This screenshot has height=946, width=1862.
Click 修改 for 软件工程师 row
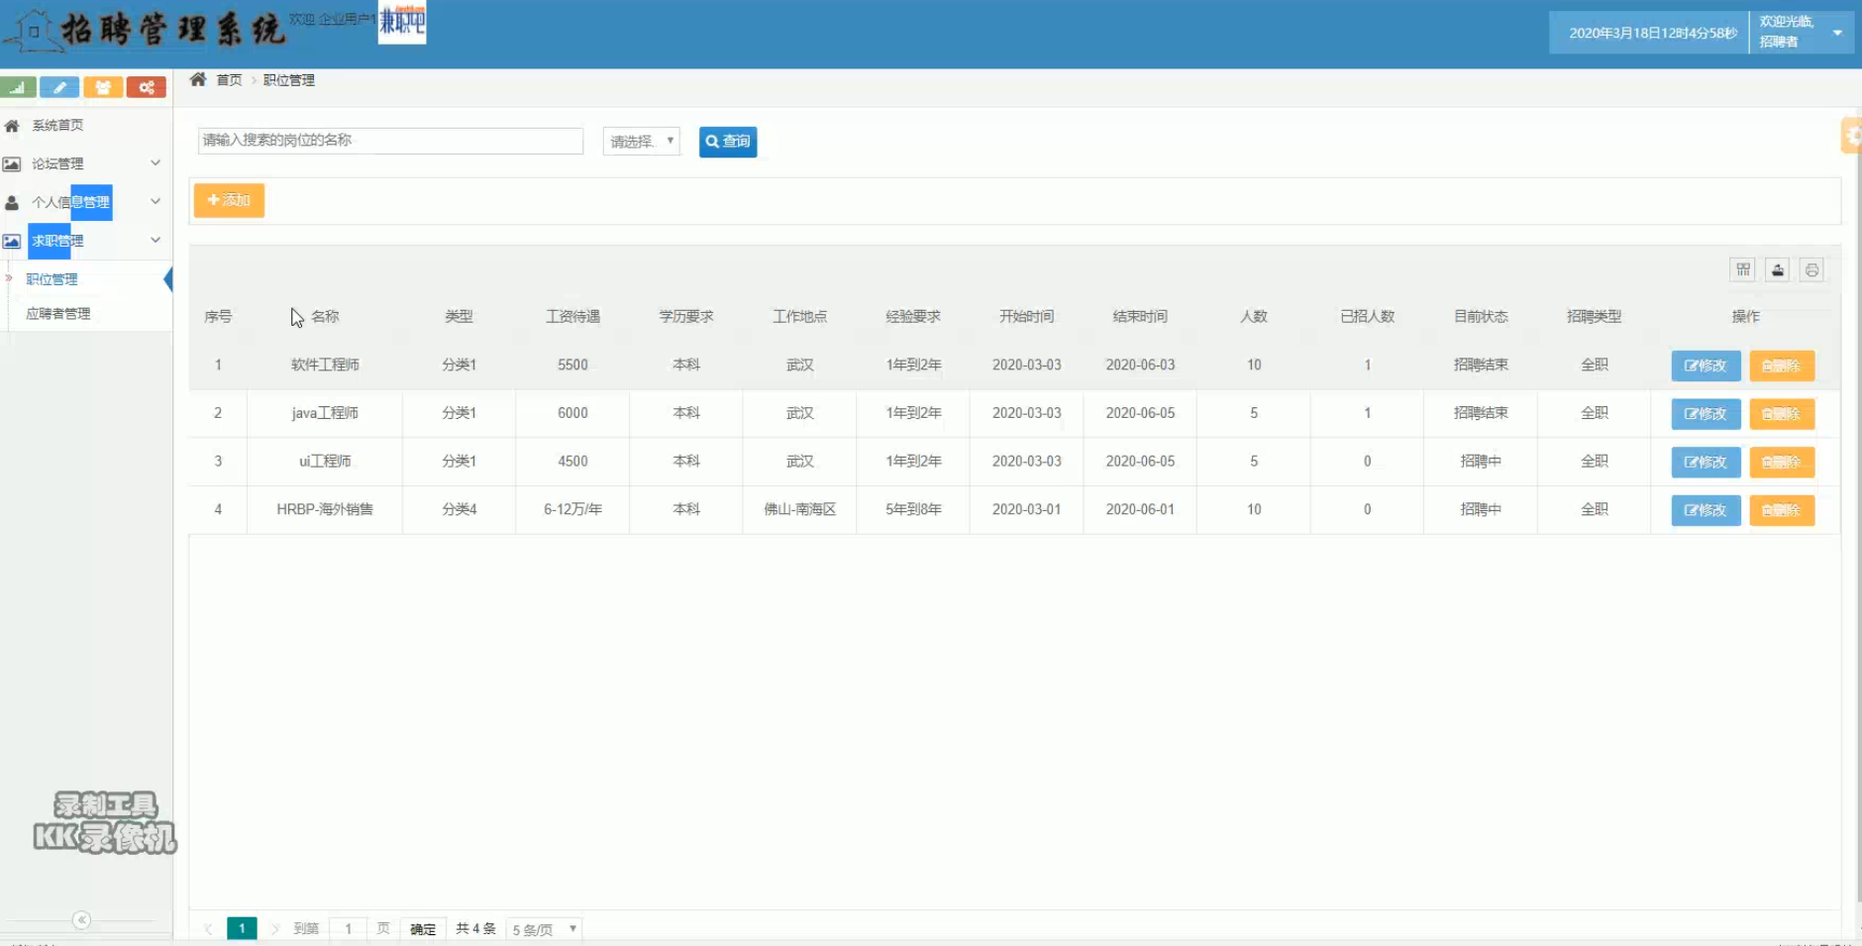coord(1706,366)
